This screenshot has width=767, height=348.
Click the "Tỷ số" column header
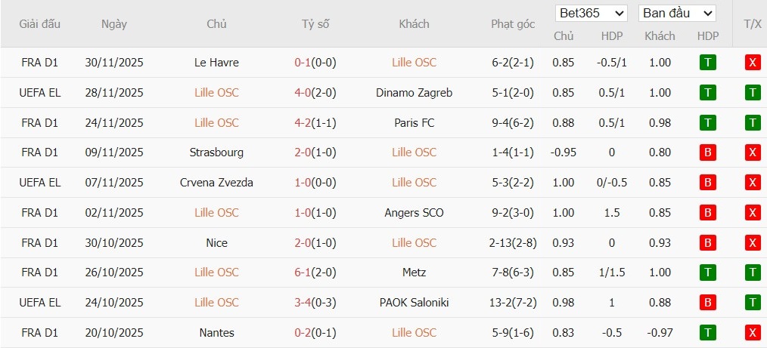[315, 24]
